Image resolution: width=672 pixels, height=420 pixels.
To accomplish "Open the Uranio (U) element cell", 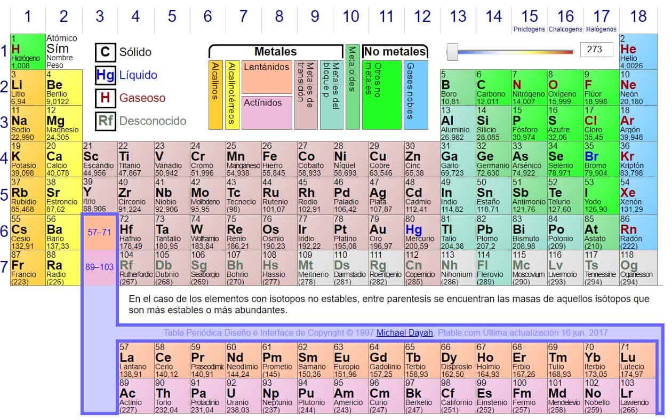I will 243,397.
